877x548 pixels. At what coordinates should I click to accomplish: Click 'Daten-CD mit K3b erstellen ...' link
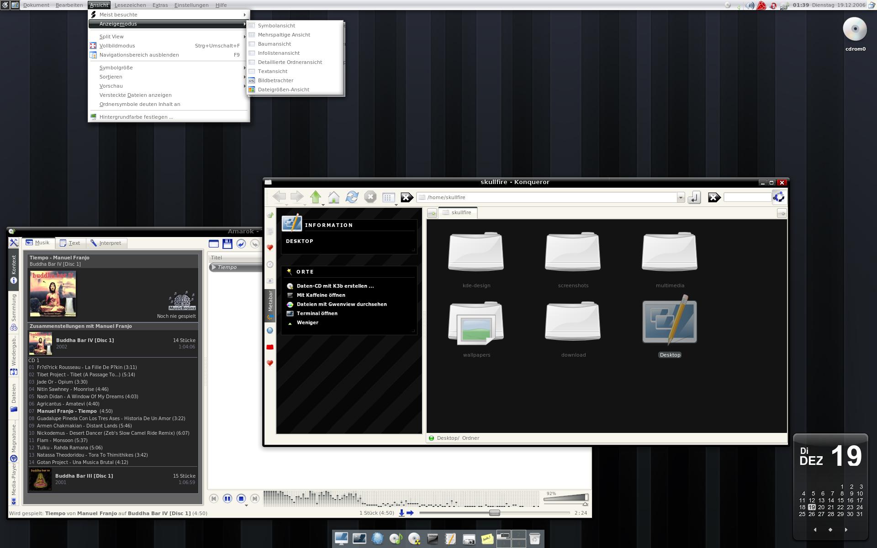pos(335,286)
